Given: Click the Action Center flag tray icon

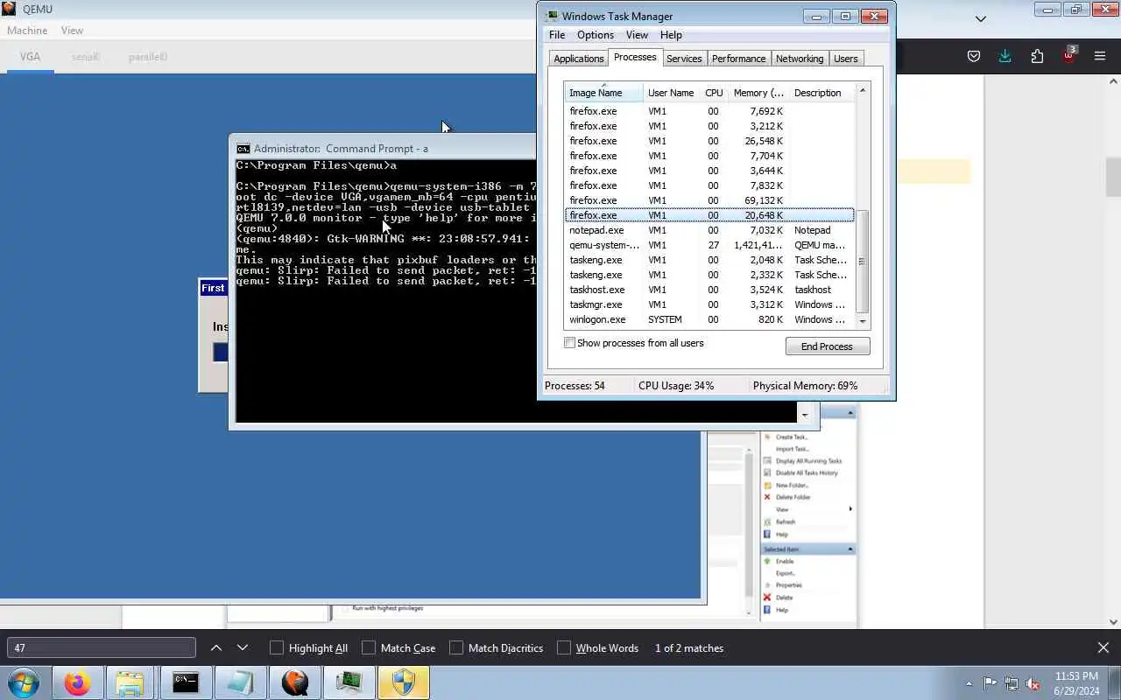Looking at the screenshot, I should pyautogui.click(x=990, y=683).
